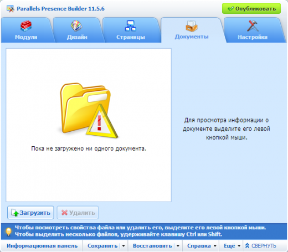Click inside the empty documents list area
288x252 pixels.
click(89, 176)
